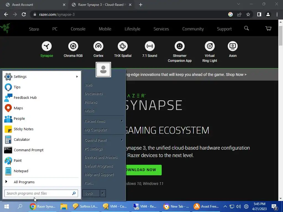Open the 7.1 Sound icon
Image resolution: width=283 pixels, height=212 pixels.
click(150, 46)
